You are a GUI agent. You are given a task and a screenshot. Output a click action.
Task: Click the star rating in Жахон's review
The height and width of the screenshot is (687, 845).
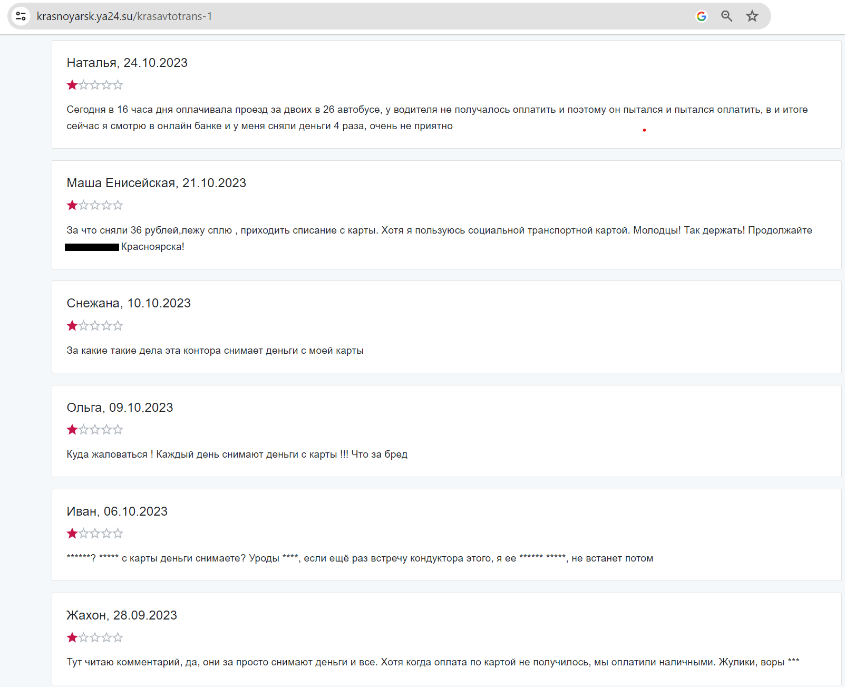pos(95,637)
